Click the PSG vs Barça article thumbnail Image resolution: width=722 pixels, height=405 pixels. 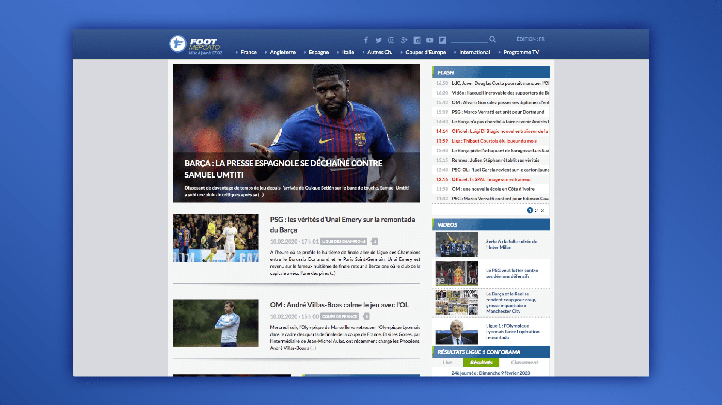coord(215,238)
